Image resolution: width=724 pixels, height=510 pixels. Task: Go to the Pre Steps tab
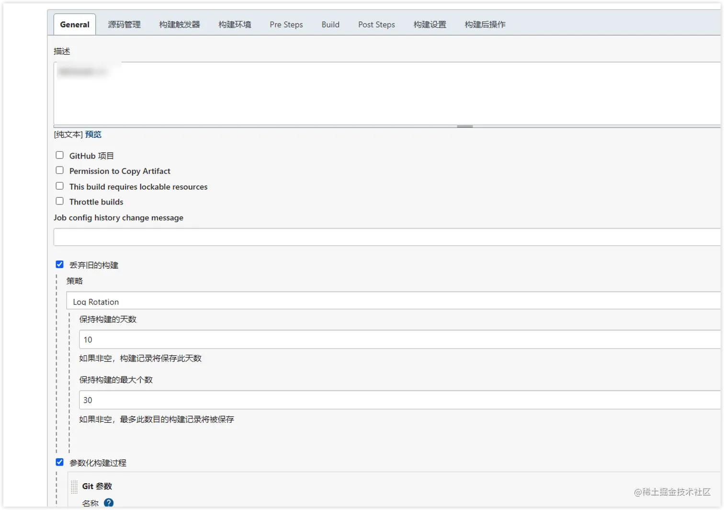[x=286, y=24]
